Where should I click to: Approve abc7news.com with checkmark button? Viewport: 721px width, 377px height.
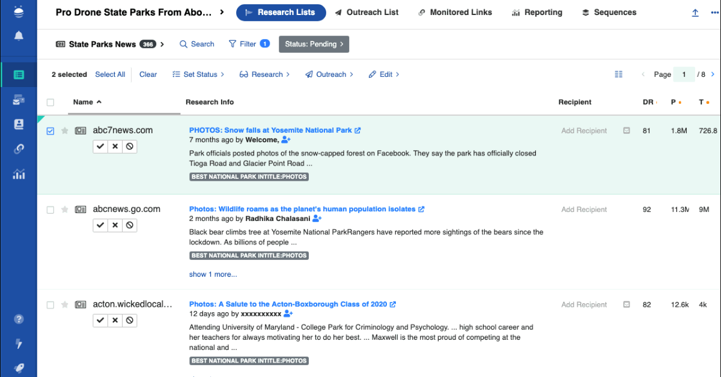click(100, 146)
